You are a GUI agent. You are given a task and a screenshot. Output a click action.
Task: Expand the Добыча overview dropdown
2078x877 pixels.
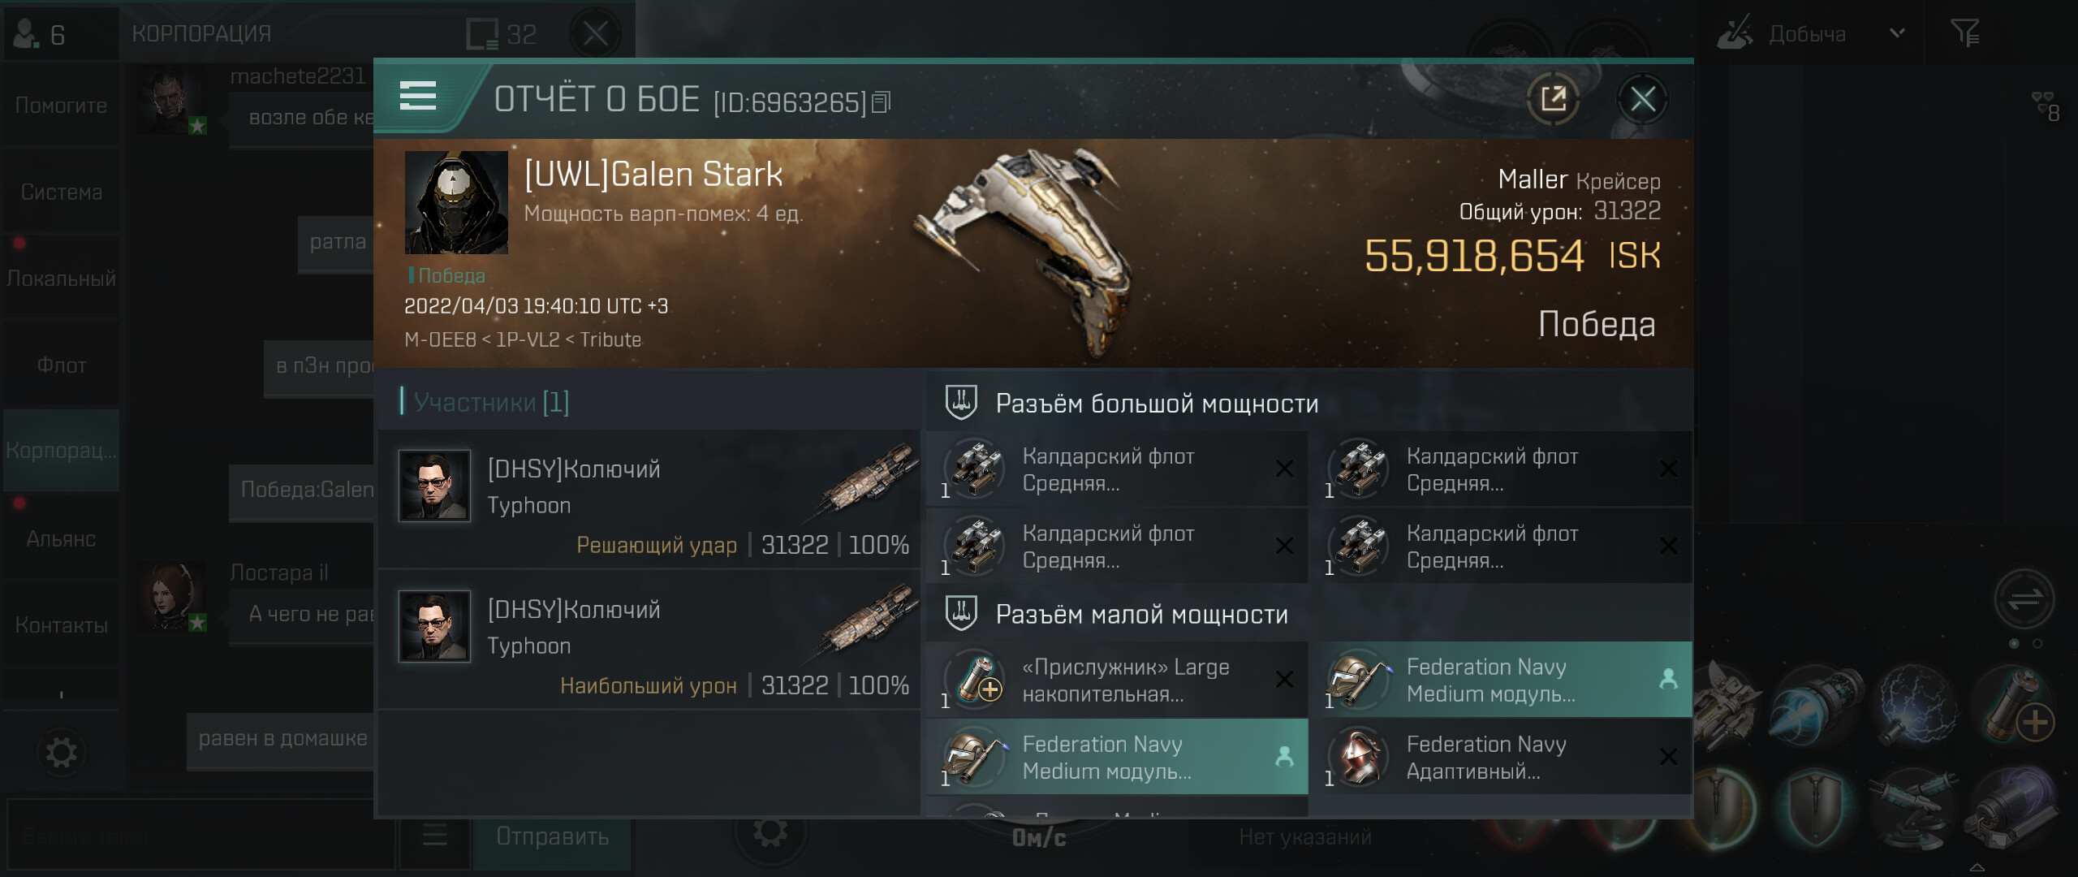(1897, 33)
